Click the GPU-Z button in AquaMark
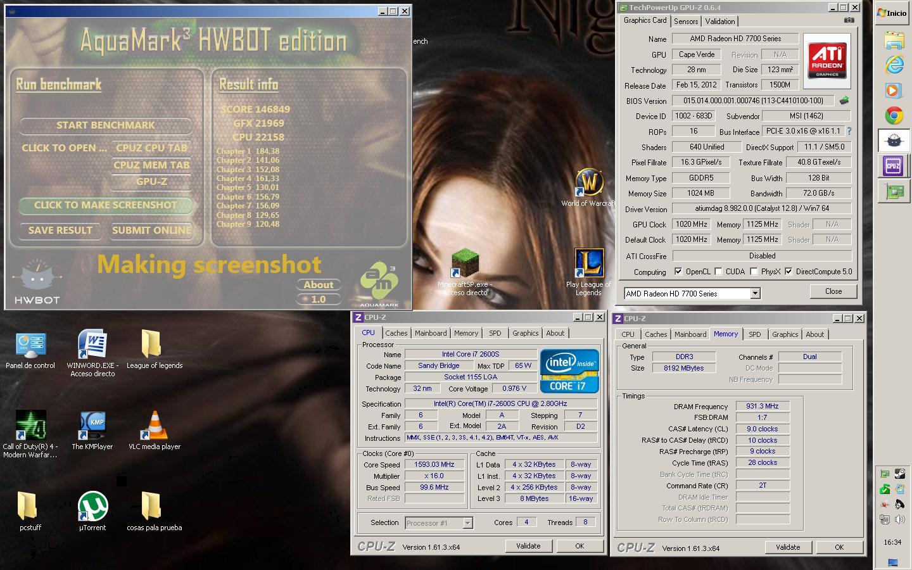Viewport: 912px width, 570px height. (151, 182)
